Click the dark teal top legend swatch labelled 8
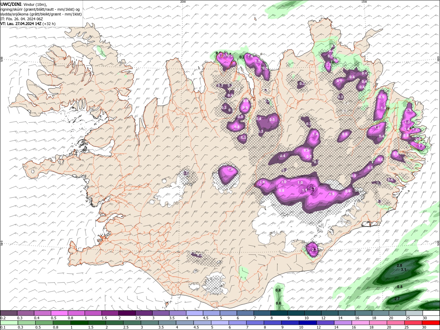The width and height of the screenshot is (440, 330). pos(279,313)
